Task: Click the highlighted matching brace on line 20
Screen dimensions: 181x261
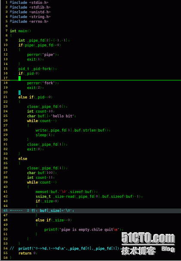Action: click(x=19, y=92)
